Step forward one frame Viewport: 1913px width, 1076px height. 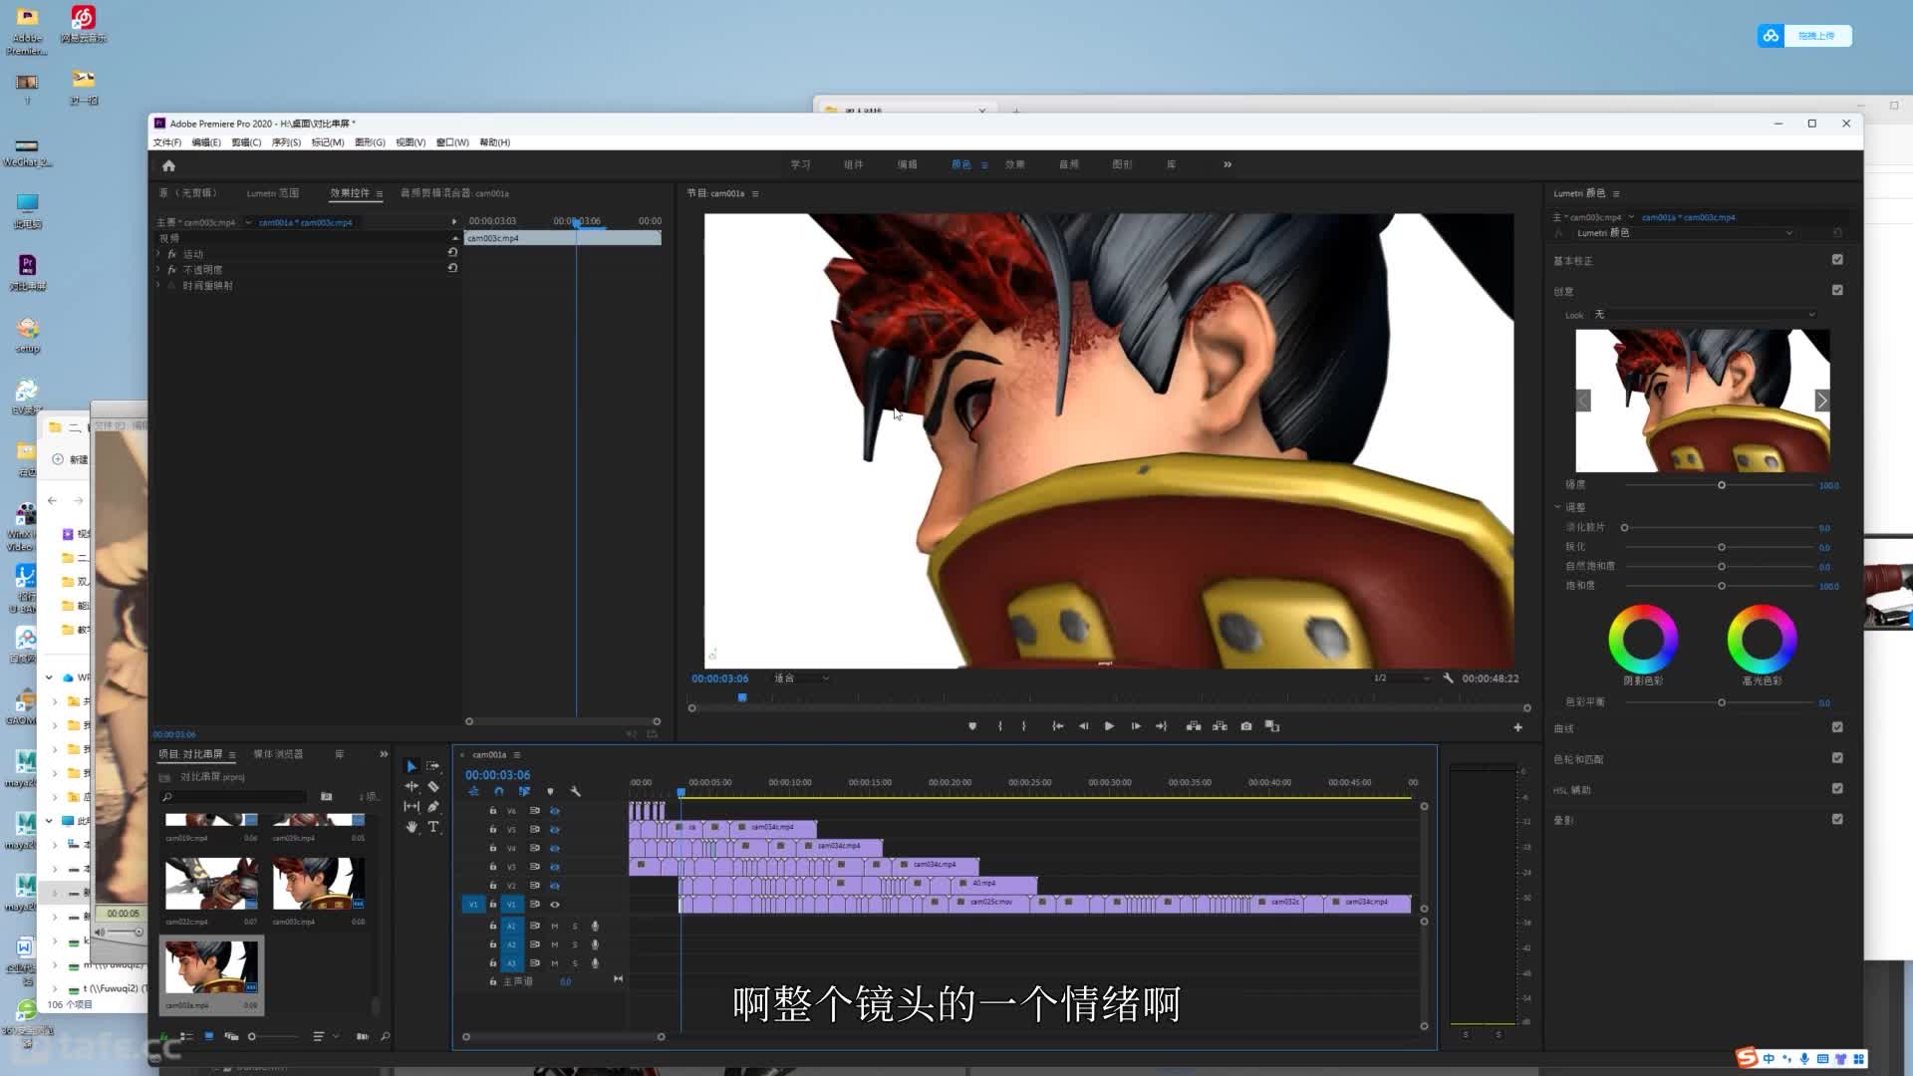(1136, 726)
